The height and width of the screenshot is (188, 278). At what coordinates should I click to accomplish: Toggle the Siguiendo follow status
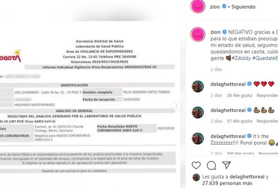[243, 7]
